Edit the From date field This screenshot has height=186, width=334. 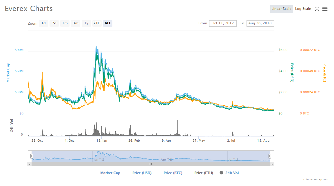[x=223, y=23]
